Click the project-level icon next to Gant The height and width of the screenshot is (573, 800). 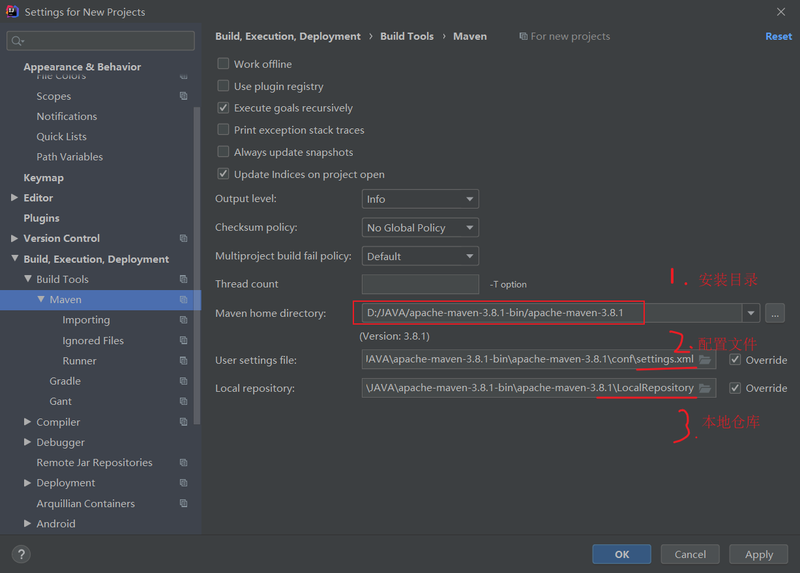pyautogui.click(x=183, y=402)
